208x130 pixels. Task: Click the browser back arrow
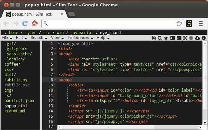[6, 24]
